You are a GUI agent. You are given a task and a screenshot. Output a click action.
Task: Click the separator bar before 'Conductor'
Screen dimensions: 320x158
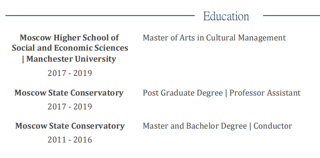coord(250,126)
